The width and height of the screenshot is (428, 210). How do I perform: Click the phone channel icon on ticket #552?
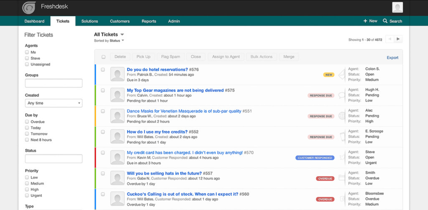(x=342, y=136)
